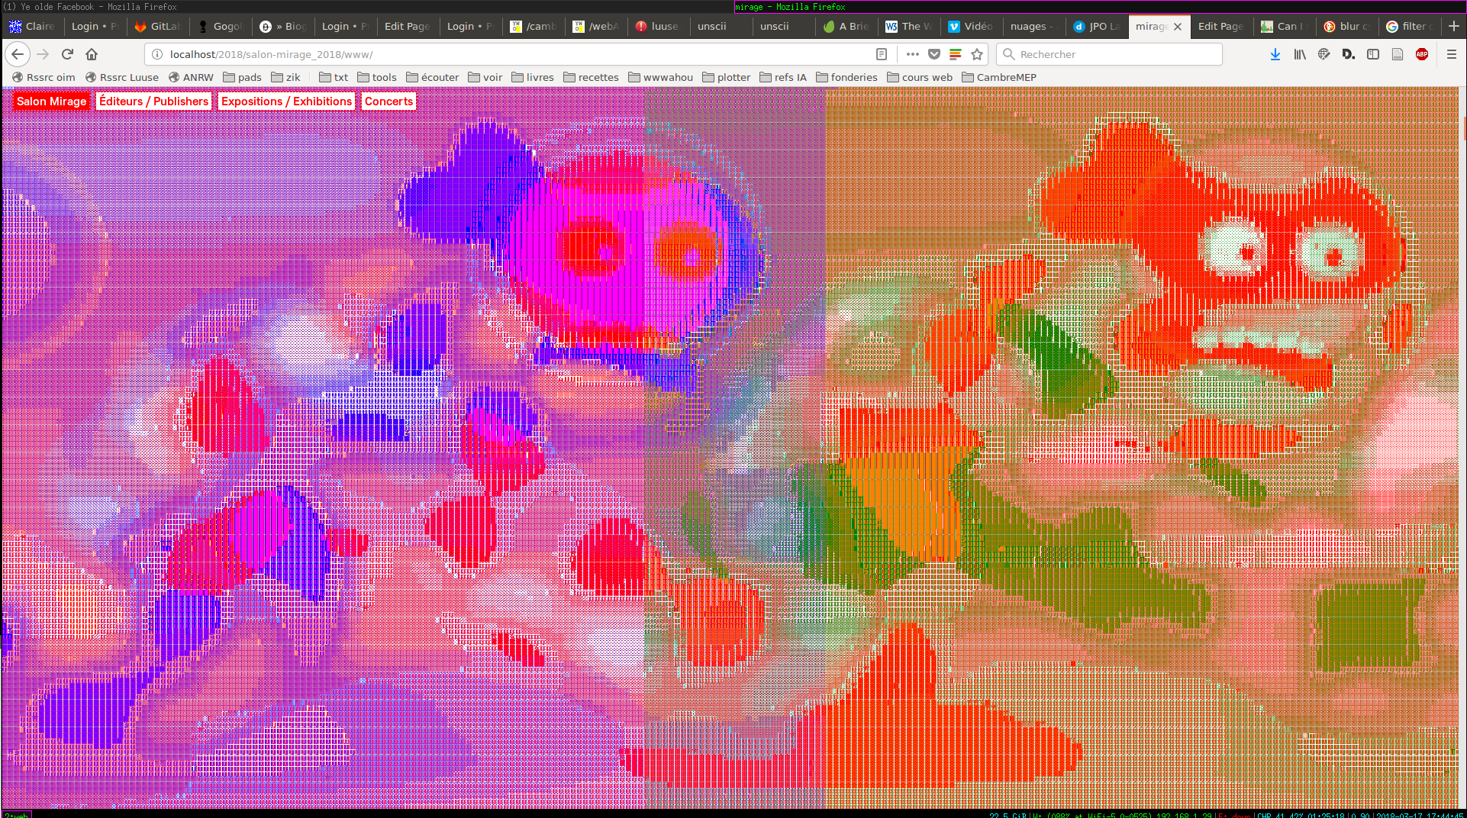The height and width of the screenshot is (818, 1467).
Task: Go back to the previous page
Action: click(18, 54)
